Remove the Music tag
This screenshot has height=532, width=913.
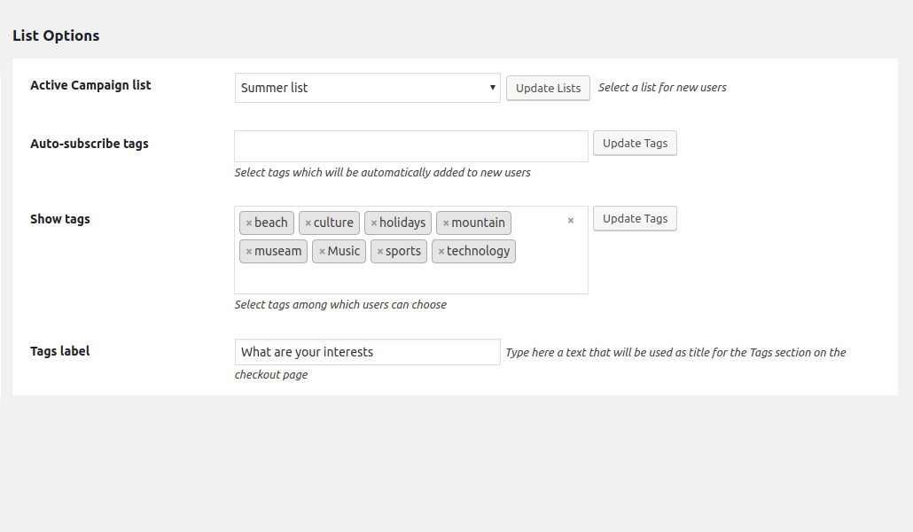click(x=322, y=252)
